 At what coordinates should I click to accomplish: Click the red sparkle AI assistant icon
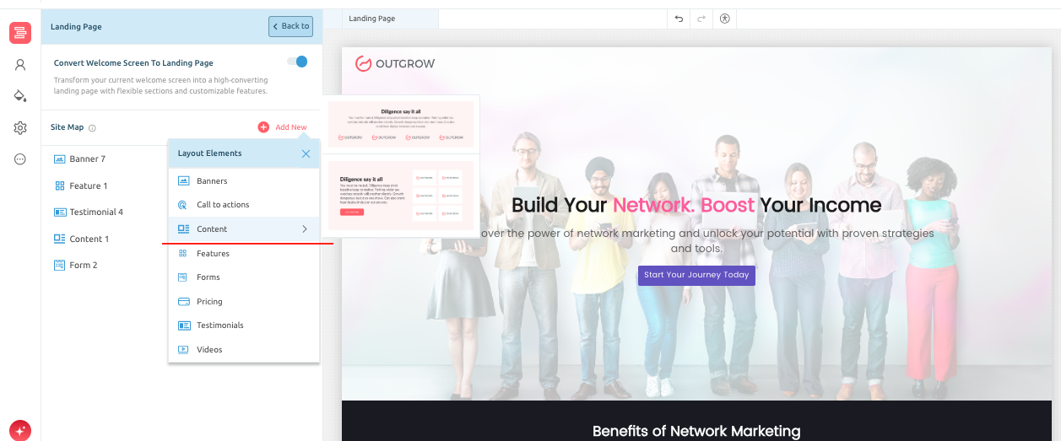pyautogui.click(x=20, y=430)
